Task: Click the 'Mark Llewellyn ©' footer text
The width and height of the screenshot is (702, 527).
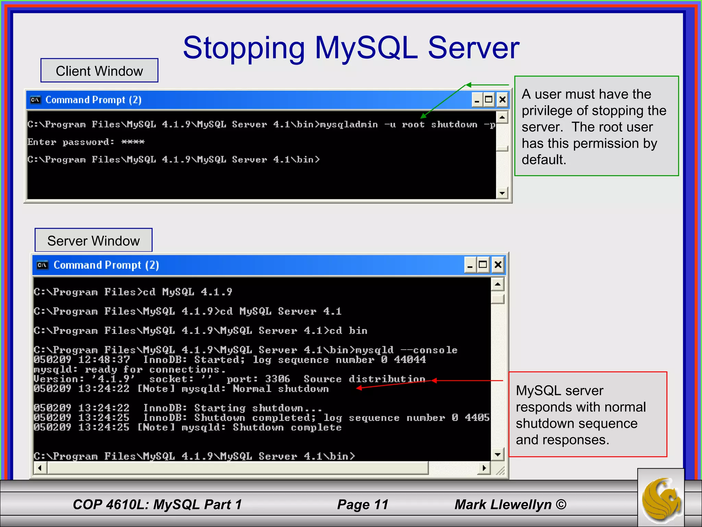Action: tap(510, 504)
